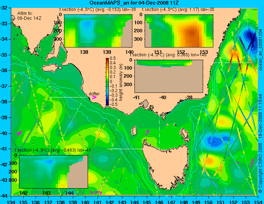264x204 pixels.
Task: Click the pink drifter marker north of Tasmania near 145E
Action: coord(147,132)
